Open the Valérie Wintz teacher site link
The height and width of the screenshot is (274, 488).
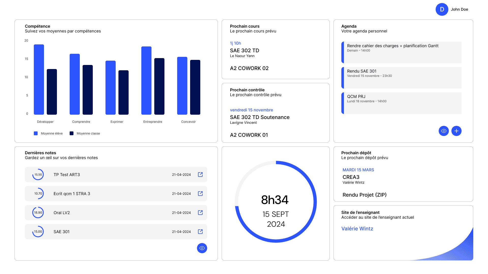point(357,229)
